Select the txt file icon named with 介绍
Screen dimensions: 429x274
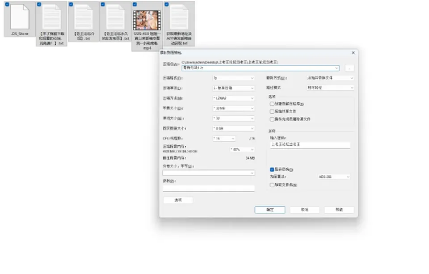point(84,17)
